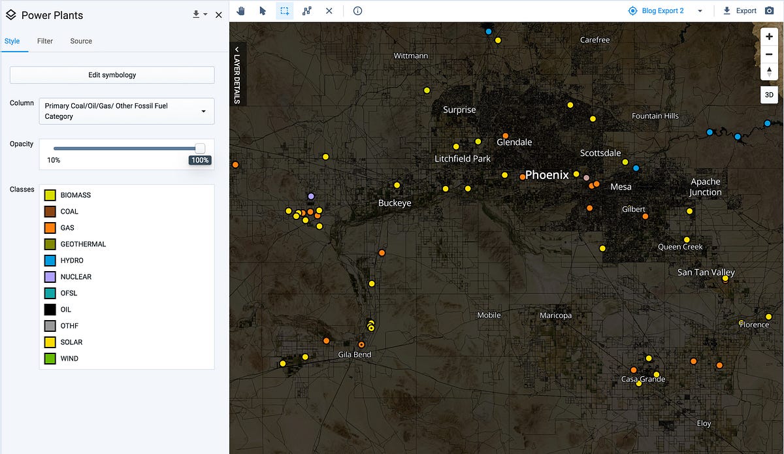Viewport: 784px width, 454px height.
Task: Click the Phoenix map label
Action: [x=547, y=174]
